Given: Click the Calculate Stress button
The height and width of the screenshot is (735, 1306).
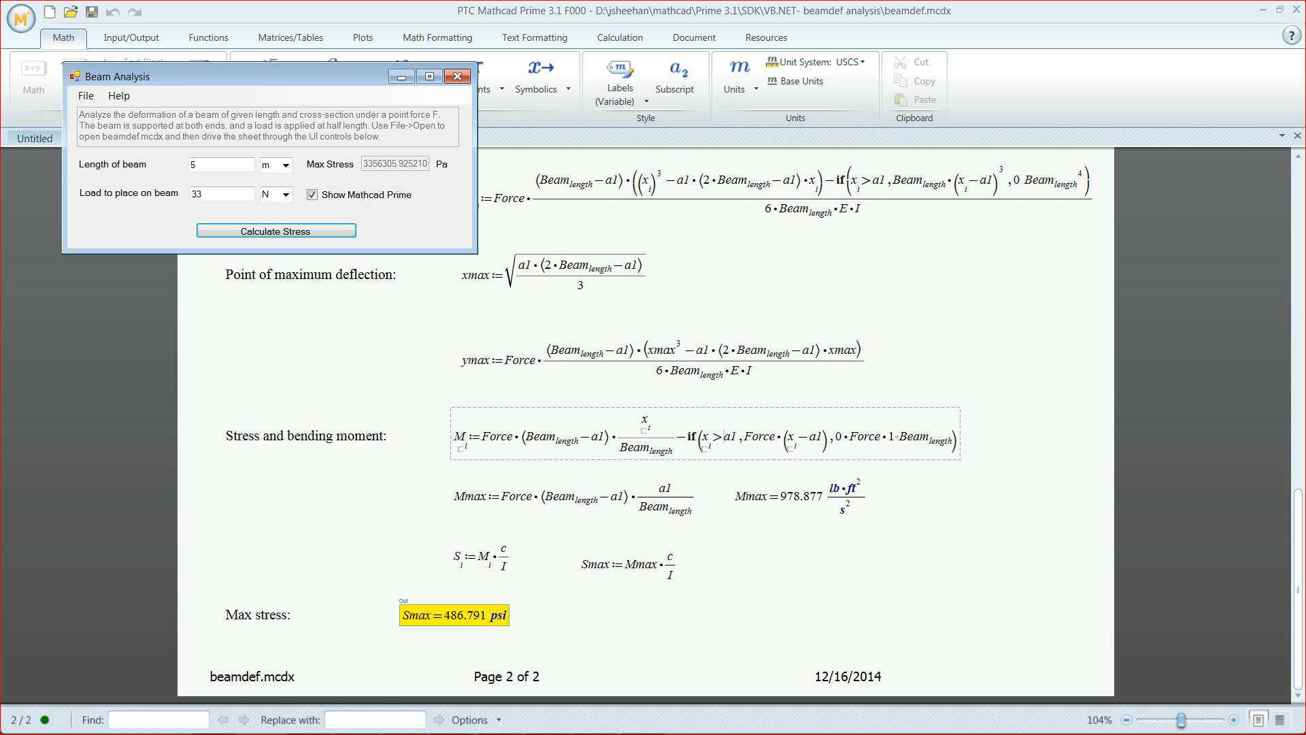Looking at the screenshot, I should pyautogui.click(x=275, y=231).
